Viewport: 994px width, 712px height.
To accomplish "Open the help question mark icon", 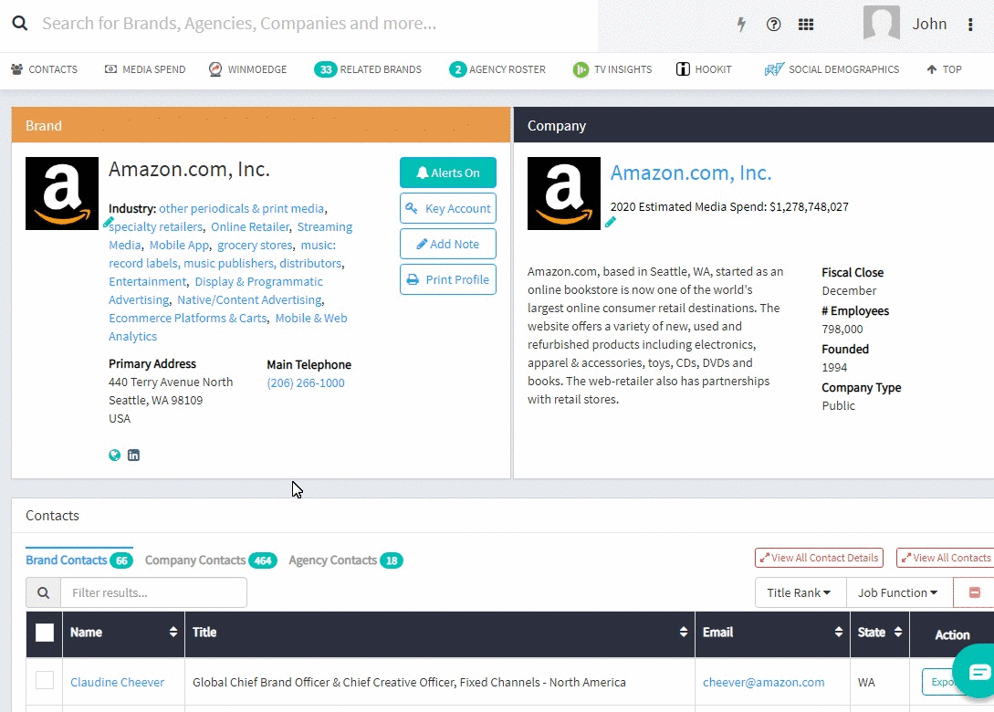I will click(x=773, y=24).
